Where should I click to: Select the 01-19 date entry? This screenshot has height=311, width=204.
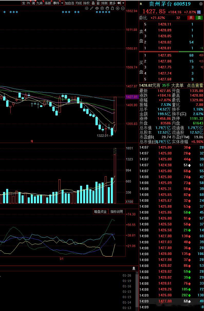click(x=127, y=281)
